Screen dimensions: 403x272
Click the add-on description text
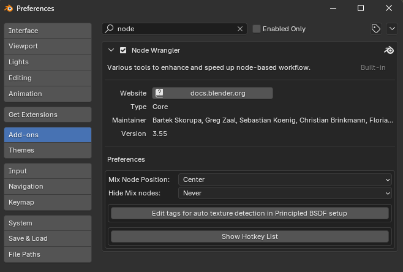(x=209, y=67)
